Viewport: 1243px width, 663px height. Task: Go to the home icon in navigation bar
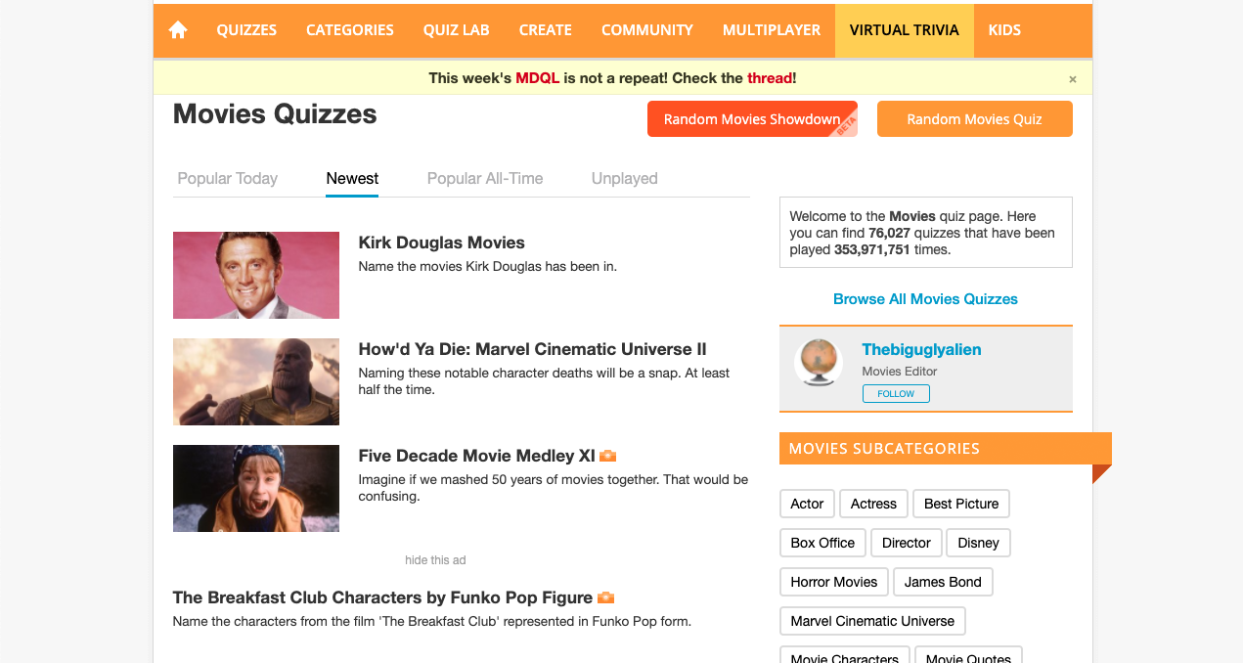click(178, 30)
